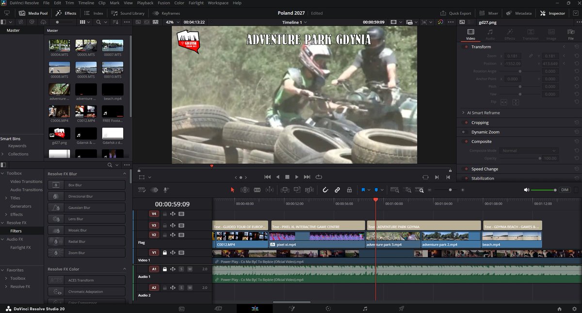
Task: Mute the Audio 1 track M button
Action: click(190, 269)
